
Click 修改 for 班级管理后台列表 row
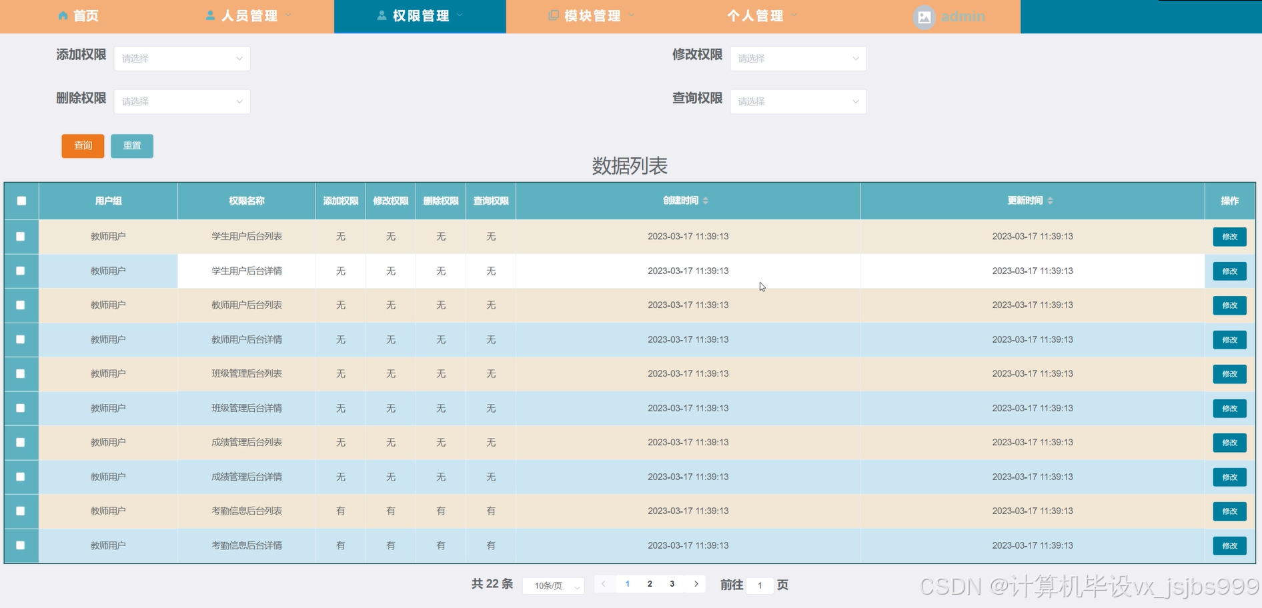pos(1229,374)
